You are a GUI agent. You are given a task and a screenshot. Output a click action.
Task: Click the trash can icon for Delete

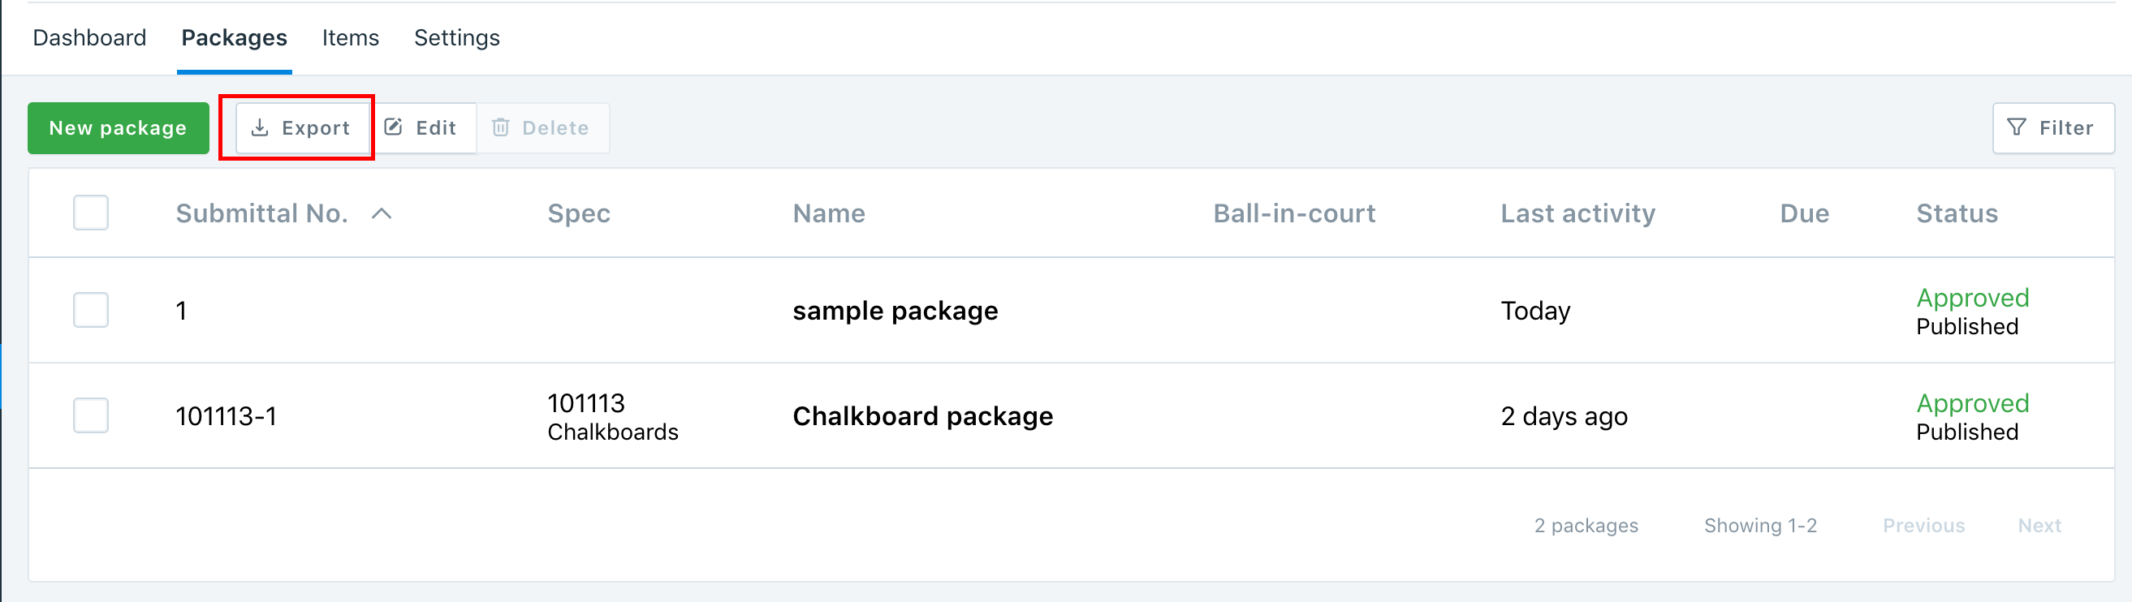502,127
